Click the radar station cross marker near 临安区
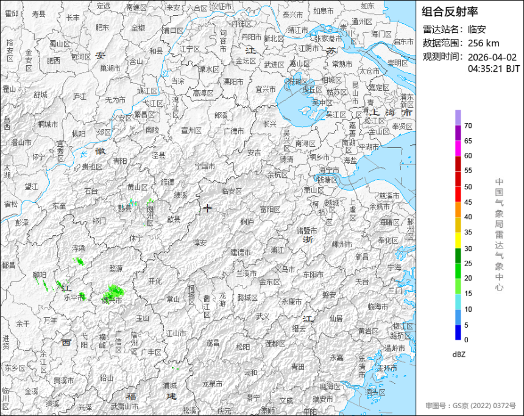Image resolution: width=524 pixels, height=416 pixels. tap(208, 208)
